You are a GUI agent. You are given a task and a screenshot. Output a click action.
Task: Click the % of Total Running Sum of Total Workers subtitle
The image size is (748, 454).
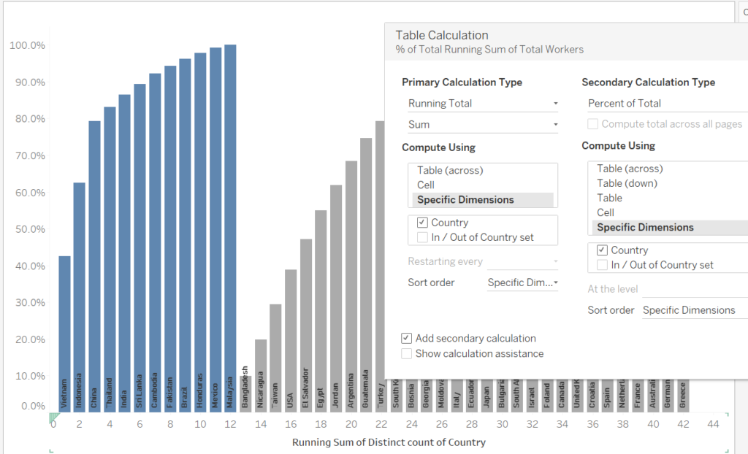click(489, 50)
